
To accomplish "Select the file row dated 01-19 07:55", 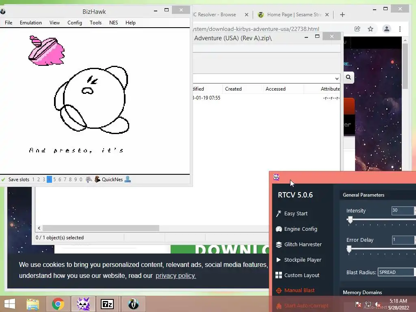I will pos(266,98).
